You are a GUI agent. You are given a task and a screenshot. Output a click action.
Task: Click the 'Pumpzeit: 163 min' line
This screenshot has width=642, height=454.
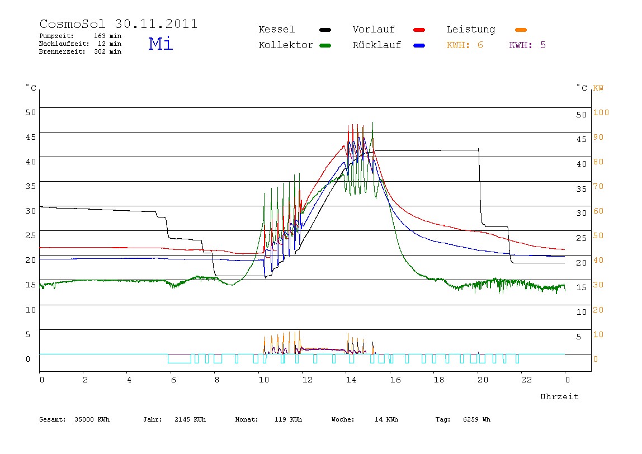pos(81,36)
